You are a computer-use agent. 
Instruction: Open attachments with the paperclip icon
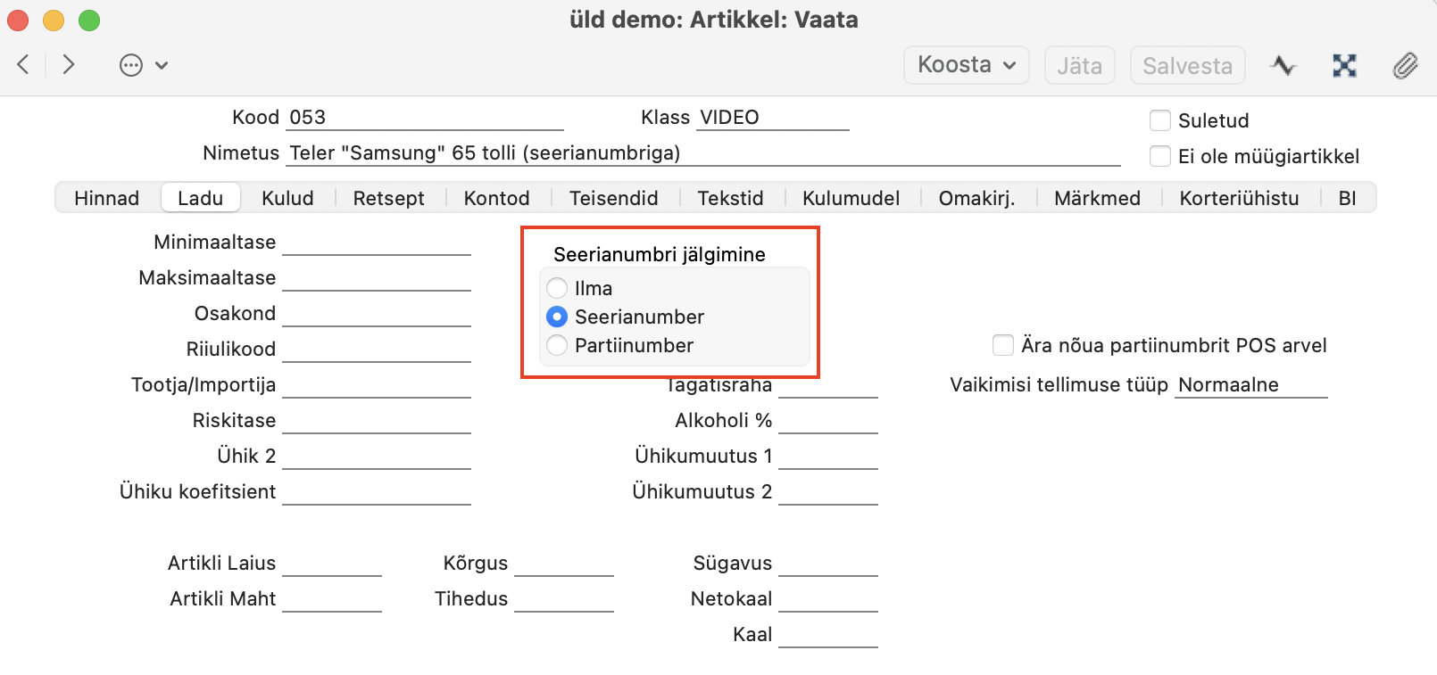click(x=1405, y=65)
